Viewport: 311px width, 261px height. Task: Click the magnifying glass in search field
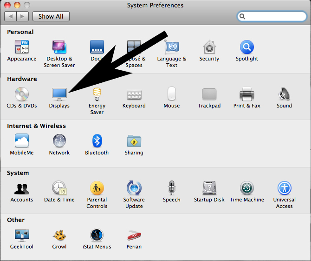coord(242,16)
